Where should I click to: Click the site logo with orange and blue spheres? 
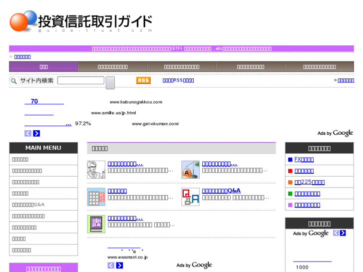(x=81, y=21)
